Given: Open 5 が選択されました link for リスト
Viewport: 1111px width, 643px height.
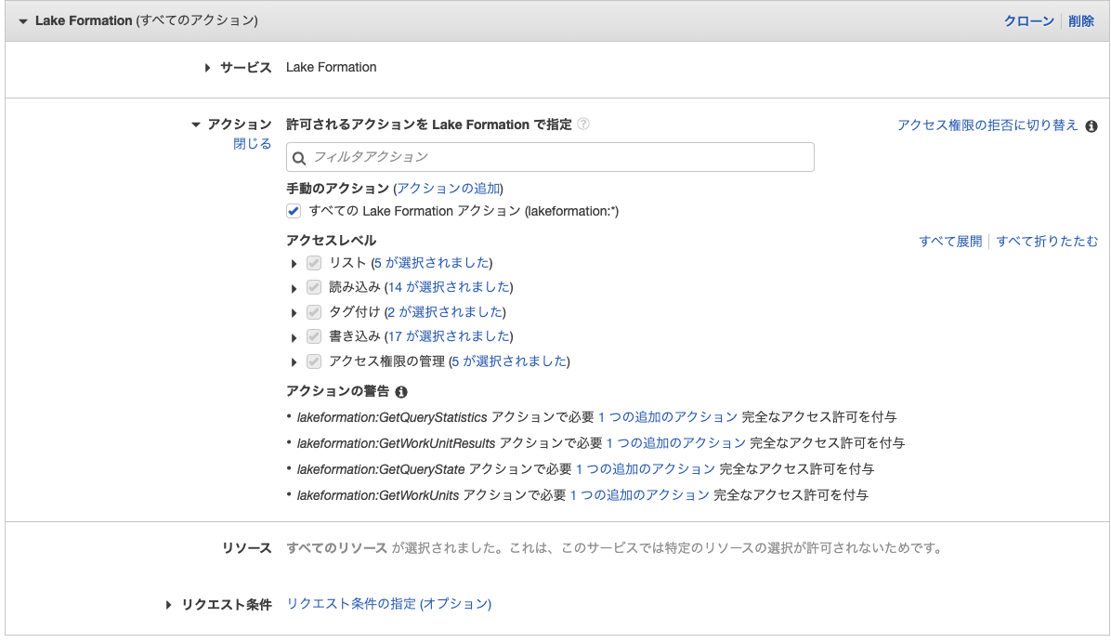Looking at the screenshot, I should [432, 263].
